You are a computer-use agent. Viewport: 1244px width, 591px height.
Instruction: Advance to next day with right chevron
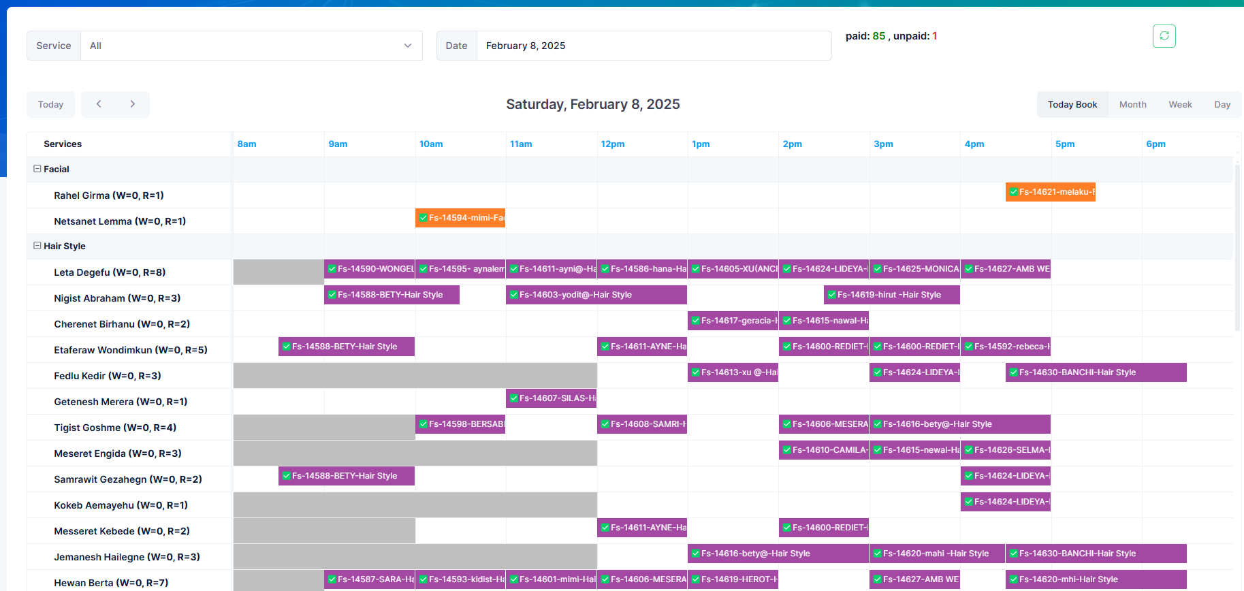coord(132,104)
